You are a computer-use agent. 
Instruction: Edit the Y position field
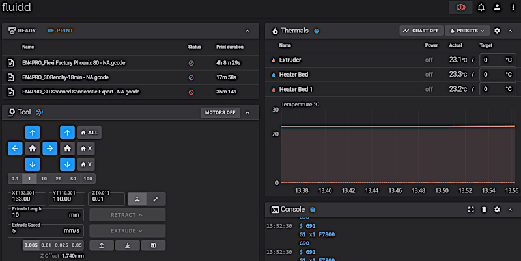[x=67, y=199]
